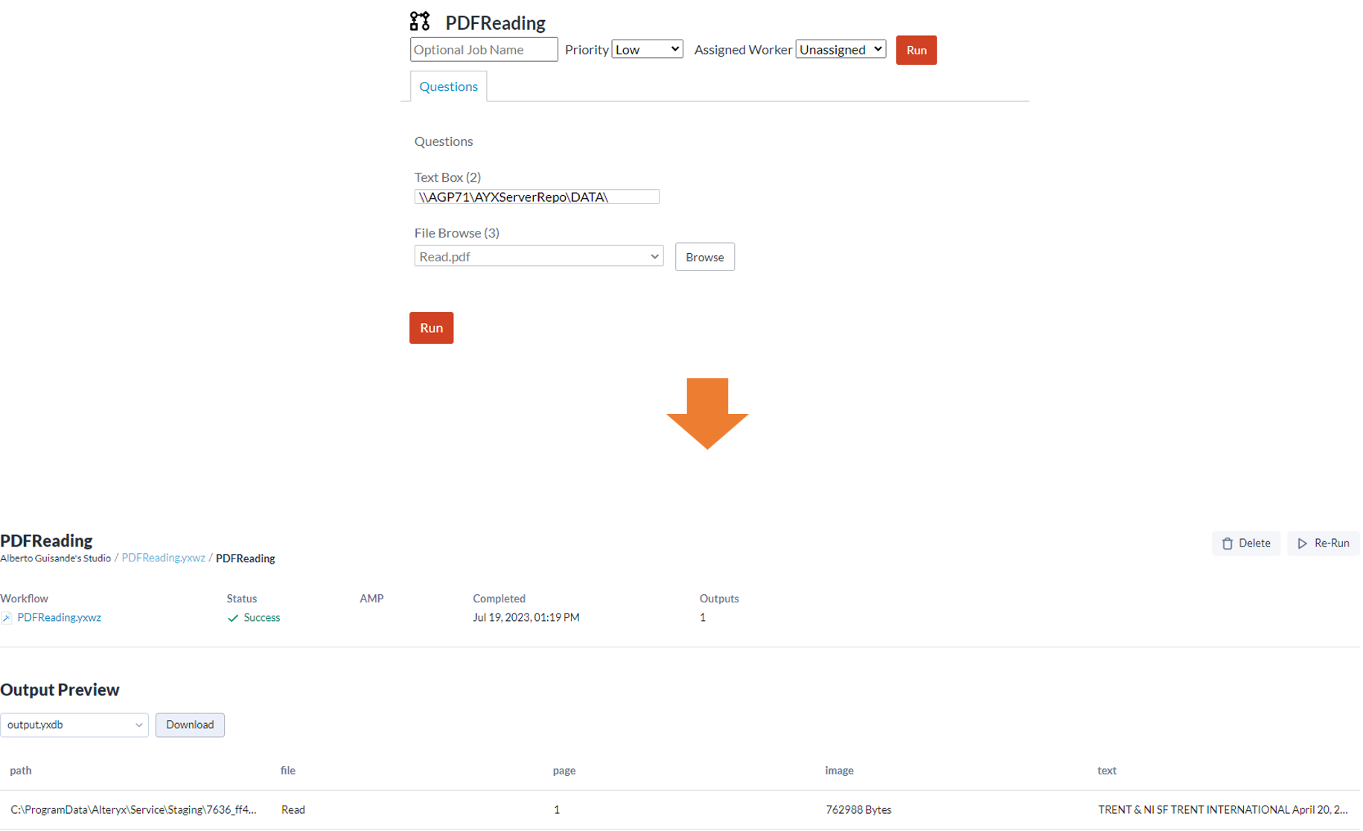Click the play icon on the Re-Run button

1303,544
